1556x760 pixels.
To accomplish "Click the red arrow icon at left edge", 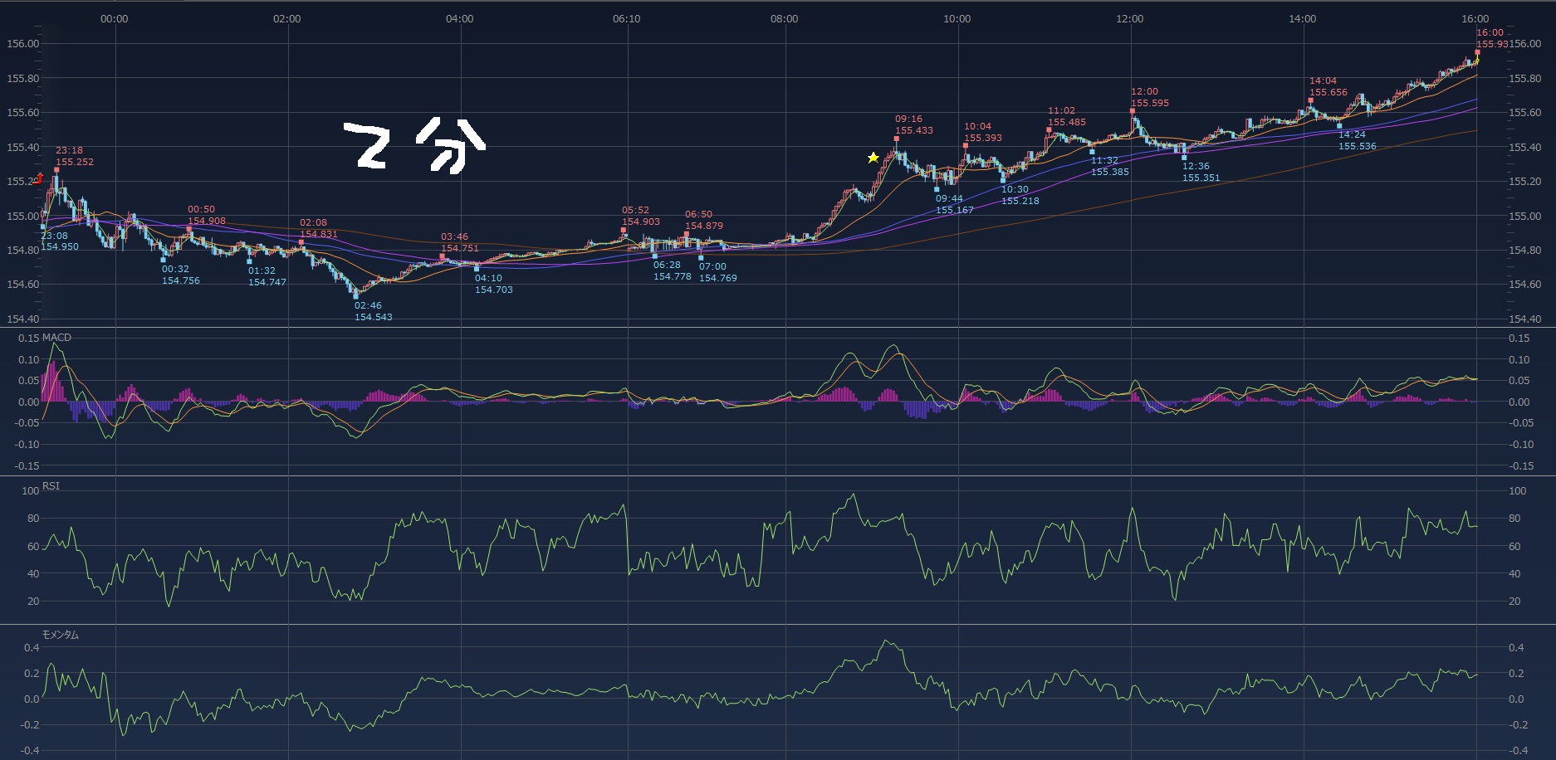I will click(x=38, y=178).
